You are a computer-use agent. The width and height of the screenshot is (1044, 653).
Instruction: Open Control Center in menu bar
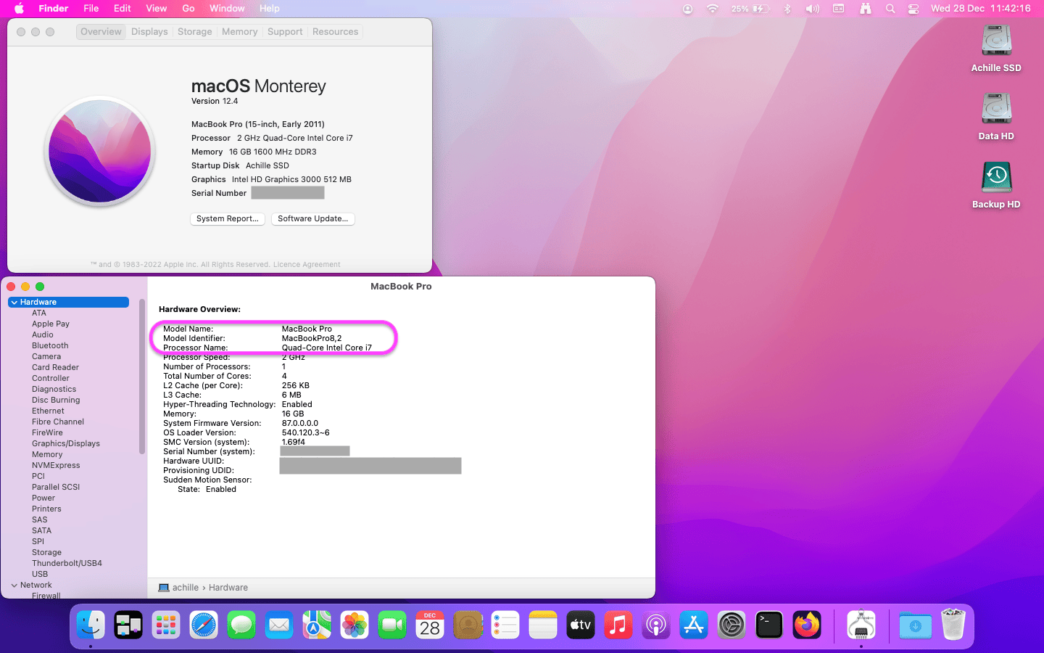tap(913, 9)
